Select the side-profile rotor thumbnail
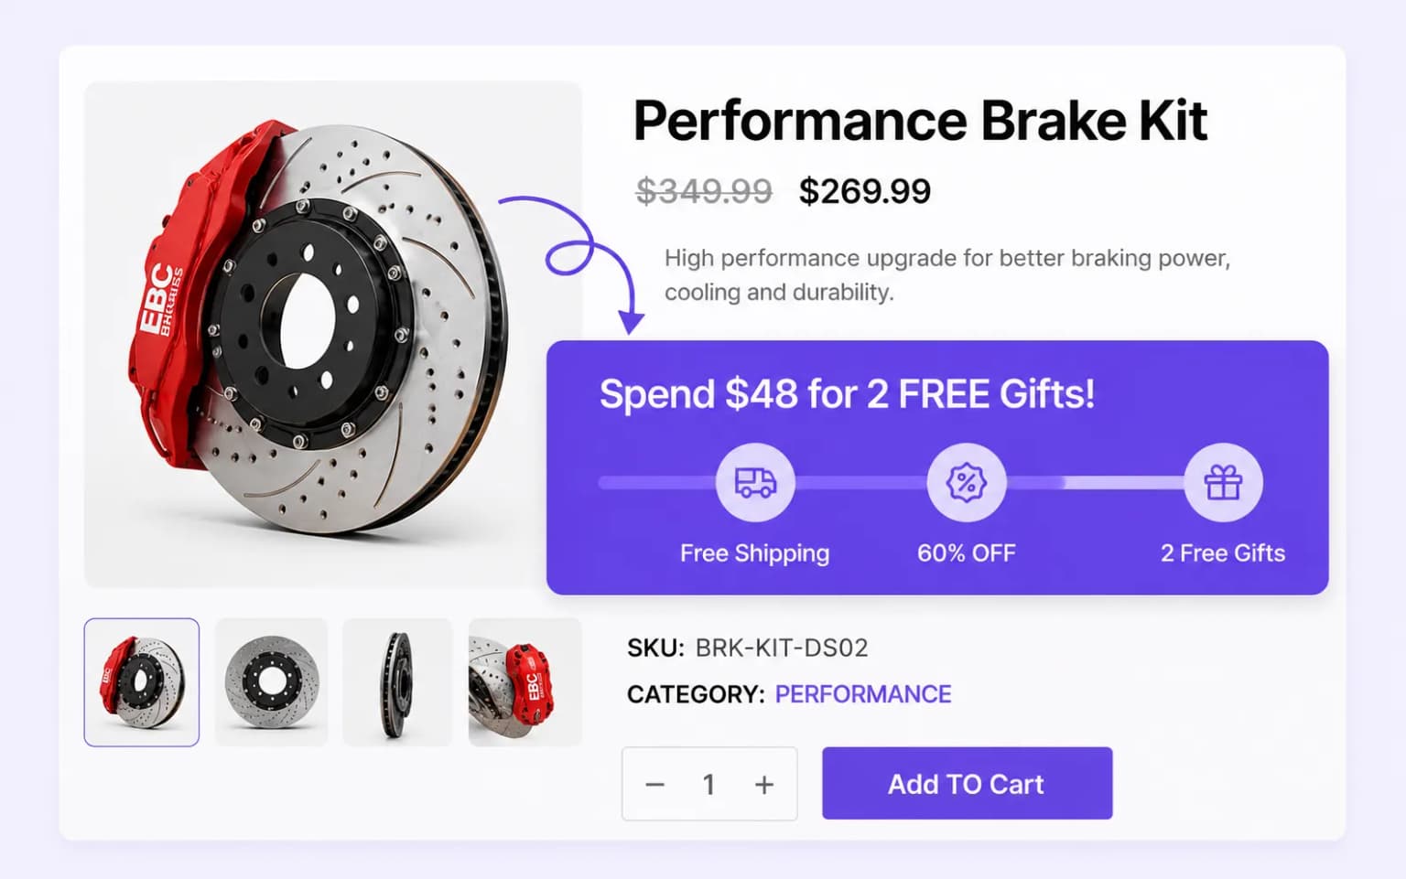Screen dimensions: 1406x879 [x=397, y=682]
